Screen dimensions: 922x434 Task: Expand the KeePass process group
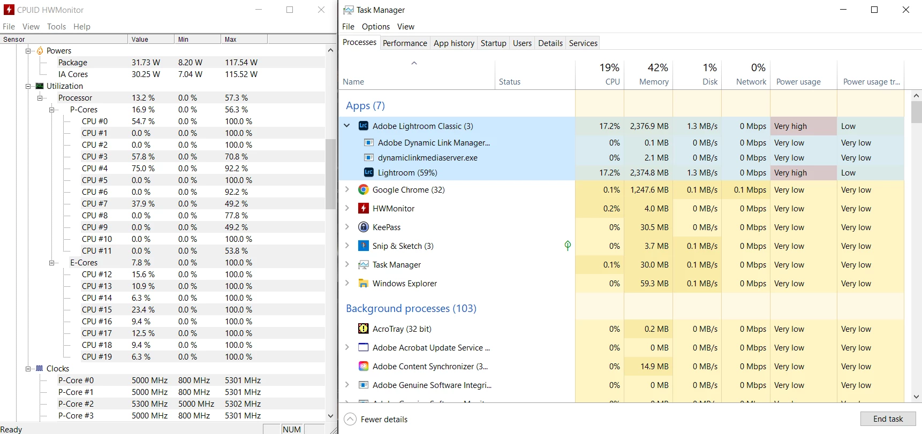346,227
